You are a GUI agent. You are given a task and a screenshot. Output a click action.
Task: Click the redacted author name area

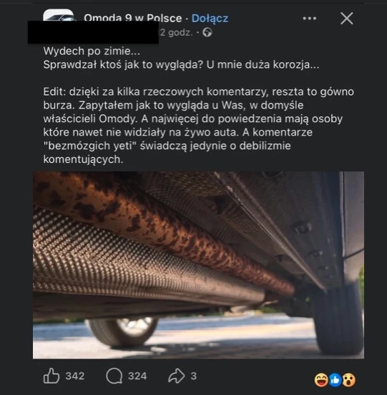[93, 32]
